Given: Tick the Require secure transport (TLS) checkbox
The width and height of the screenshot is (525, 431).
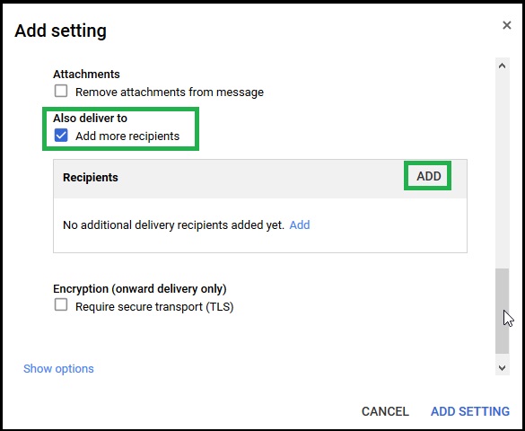Looking at the screenshot, I should pyautogui.click(x=61, y=305).
